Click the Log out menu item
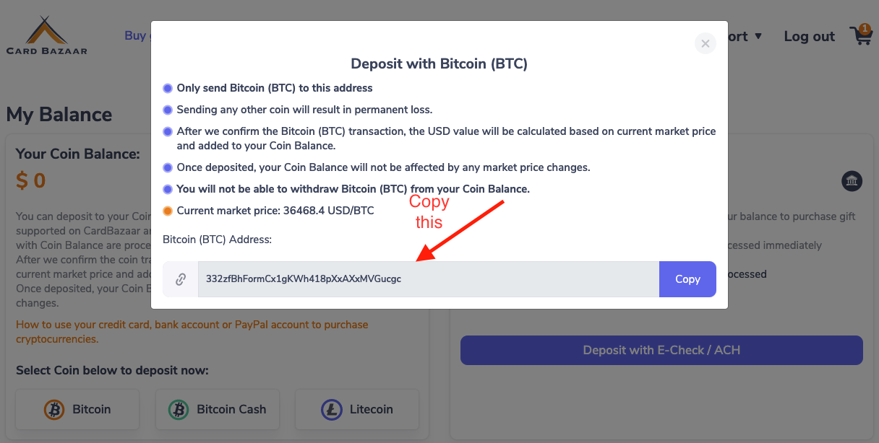This screenshot has height=443, width=879. point(809,36)
